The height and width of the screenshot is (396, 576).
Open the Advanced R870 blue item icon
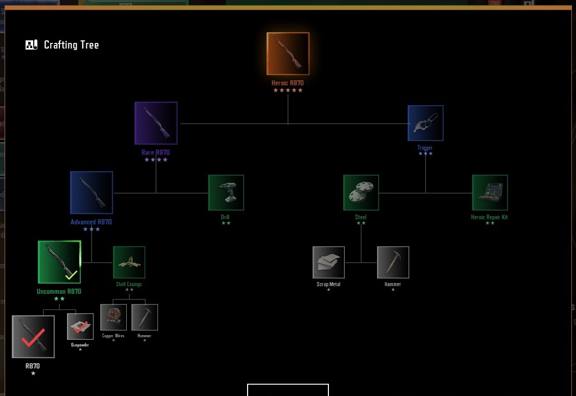click(x=92, y=193)
